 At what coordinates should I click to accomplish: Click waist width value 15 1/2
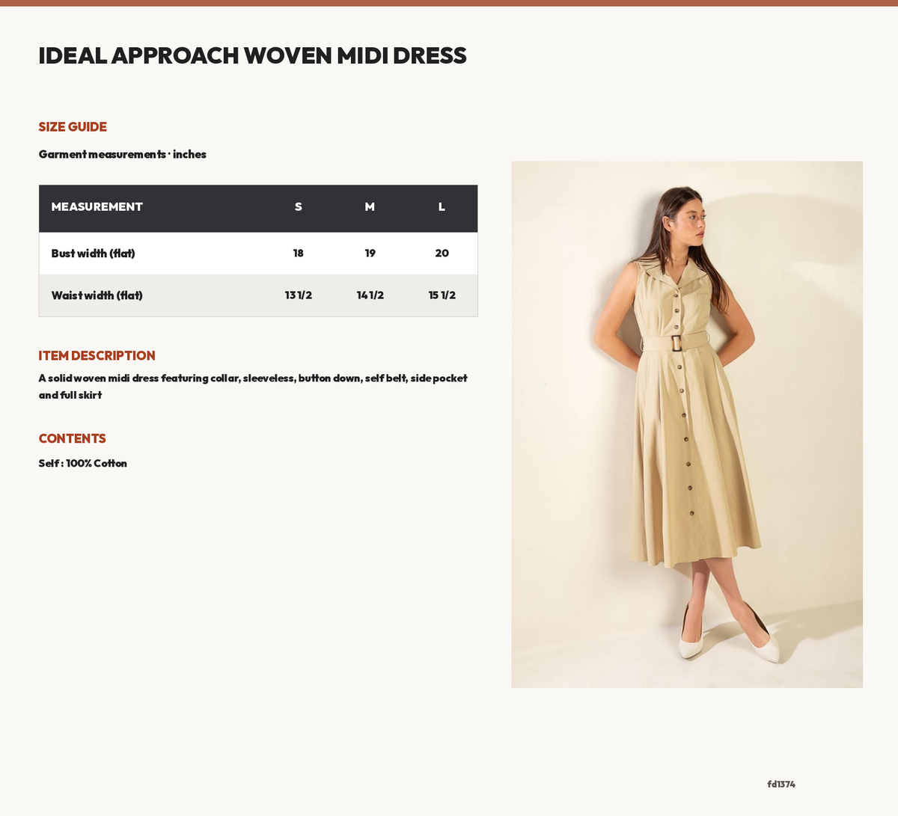click(442, 295)
